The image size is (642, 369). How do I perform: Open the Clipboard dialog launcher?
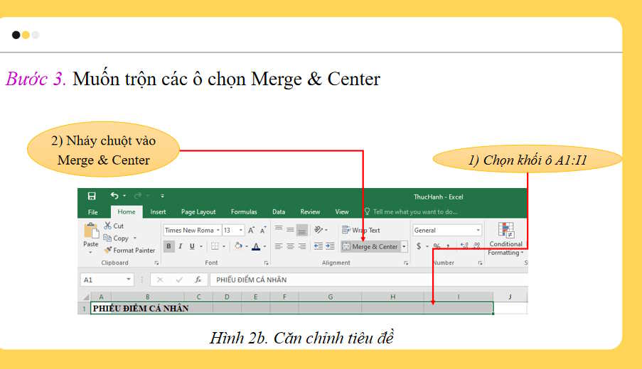[156, 263]
